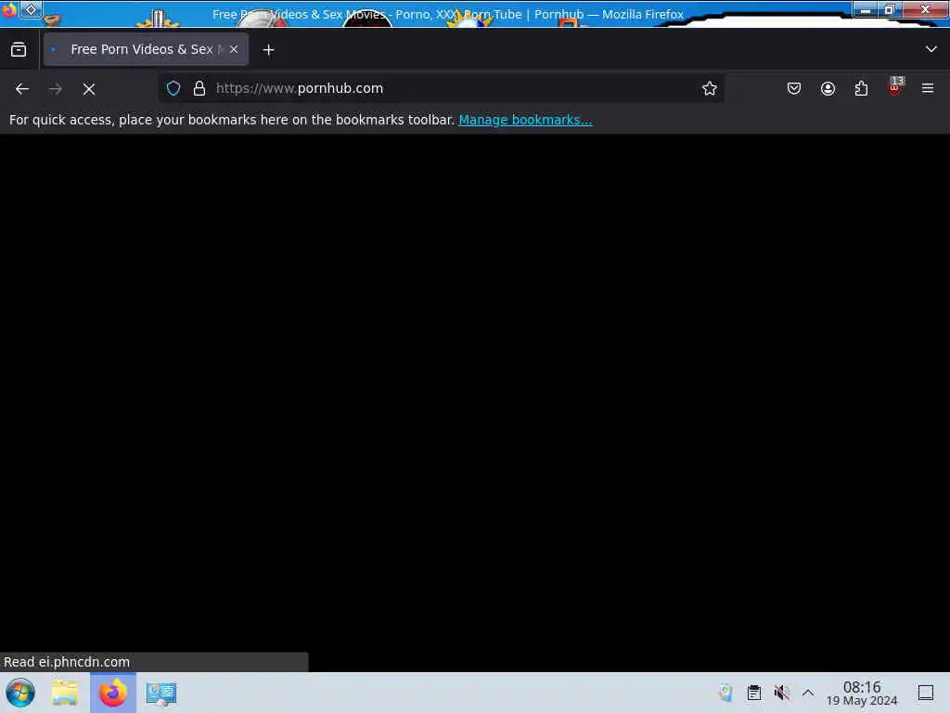Open Firefox account menu
Screen dimensions: 950x713
point(828,88)
